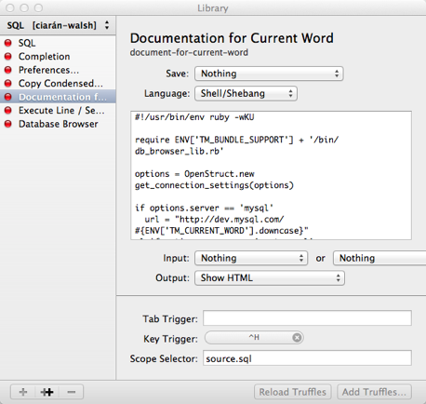This screenshot has height=404, width=426.
Task: Click into the Tab Trigger field
Action: tap(307, 318)
